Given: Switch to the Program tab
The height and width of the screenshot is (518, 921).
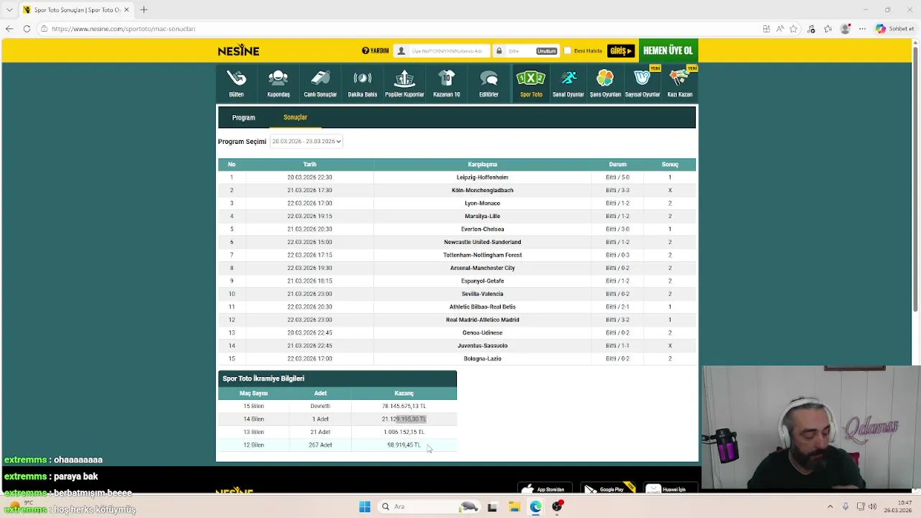Looking at the screenshot, I should pos(243,117).
